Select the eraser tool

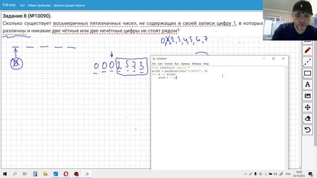(308, 119)
